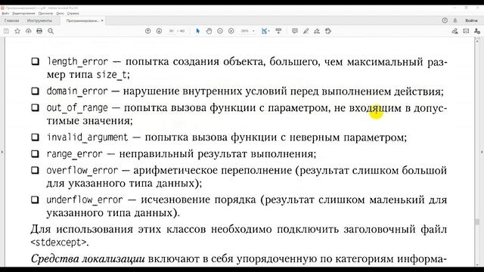Click the word length_error
484x272 pixels.
point(77,62)
